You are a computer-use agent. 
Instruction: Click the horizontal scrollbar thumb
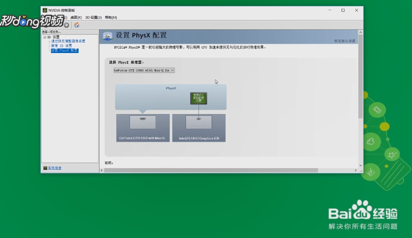pos(211,170)
